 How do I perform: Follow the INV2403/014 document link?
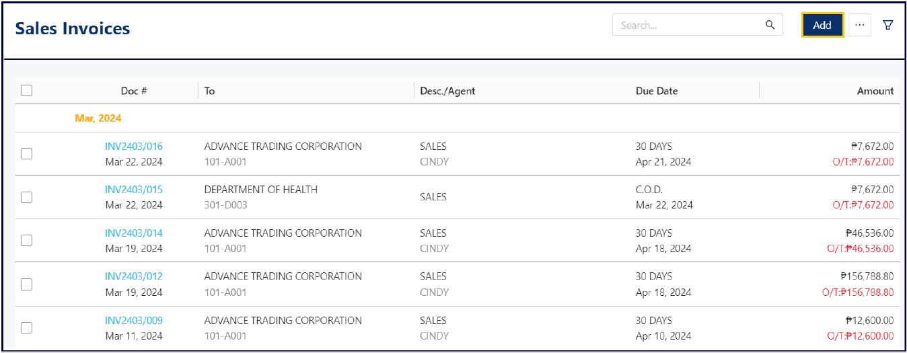[x=134, y=233]
